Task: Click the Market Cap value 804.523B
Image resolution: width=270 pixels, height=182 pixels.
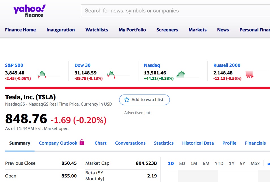Action: [146, 163]
